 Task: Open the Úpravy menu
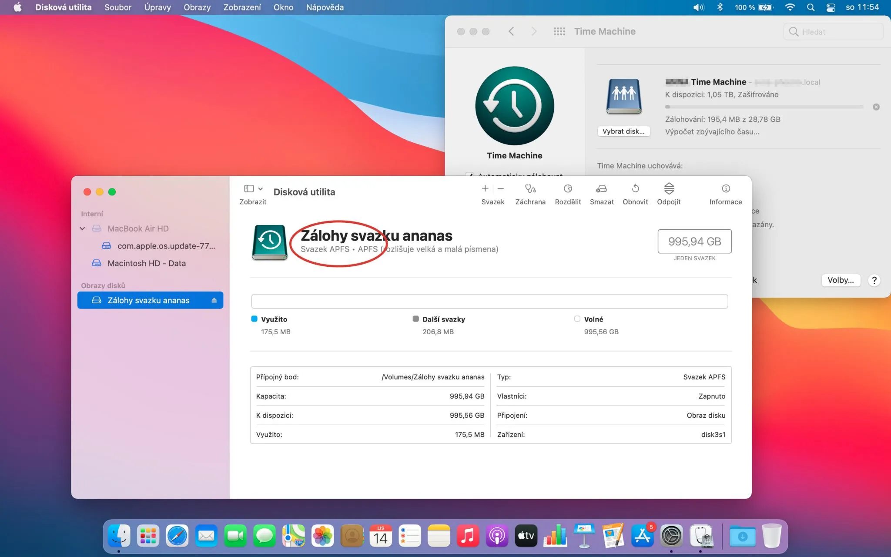(157, 7)
